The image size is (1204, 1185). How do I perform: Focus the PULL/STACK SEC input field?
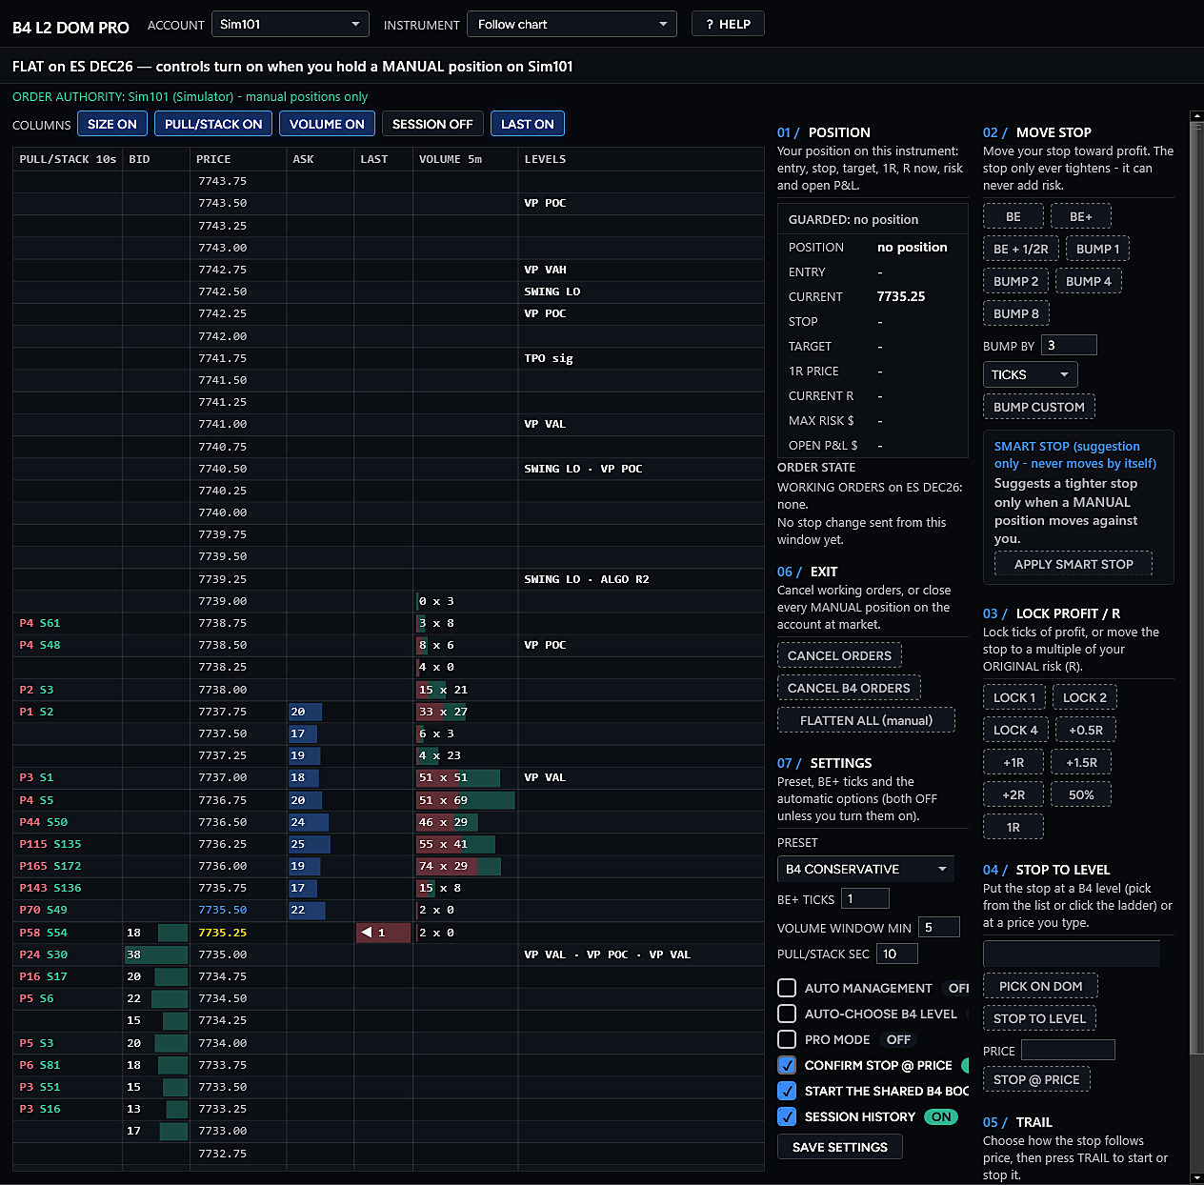897,954
